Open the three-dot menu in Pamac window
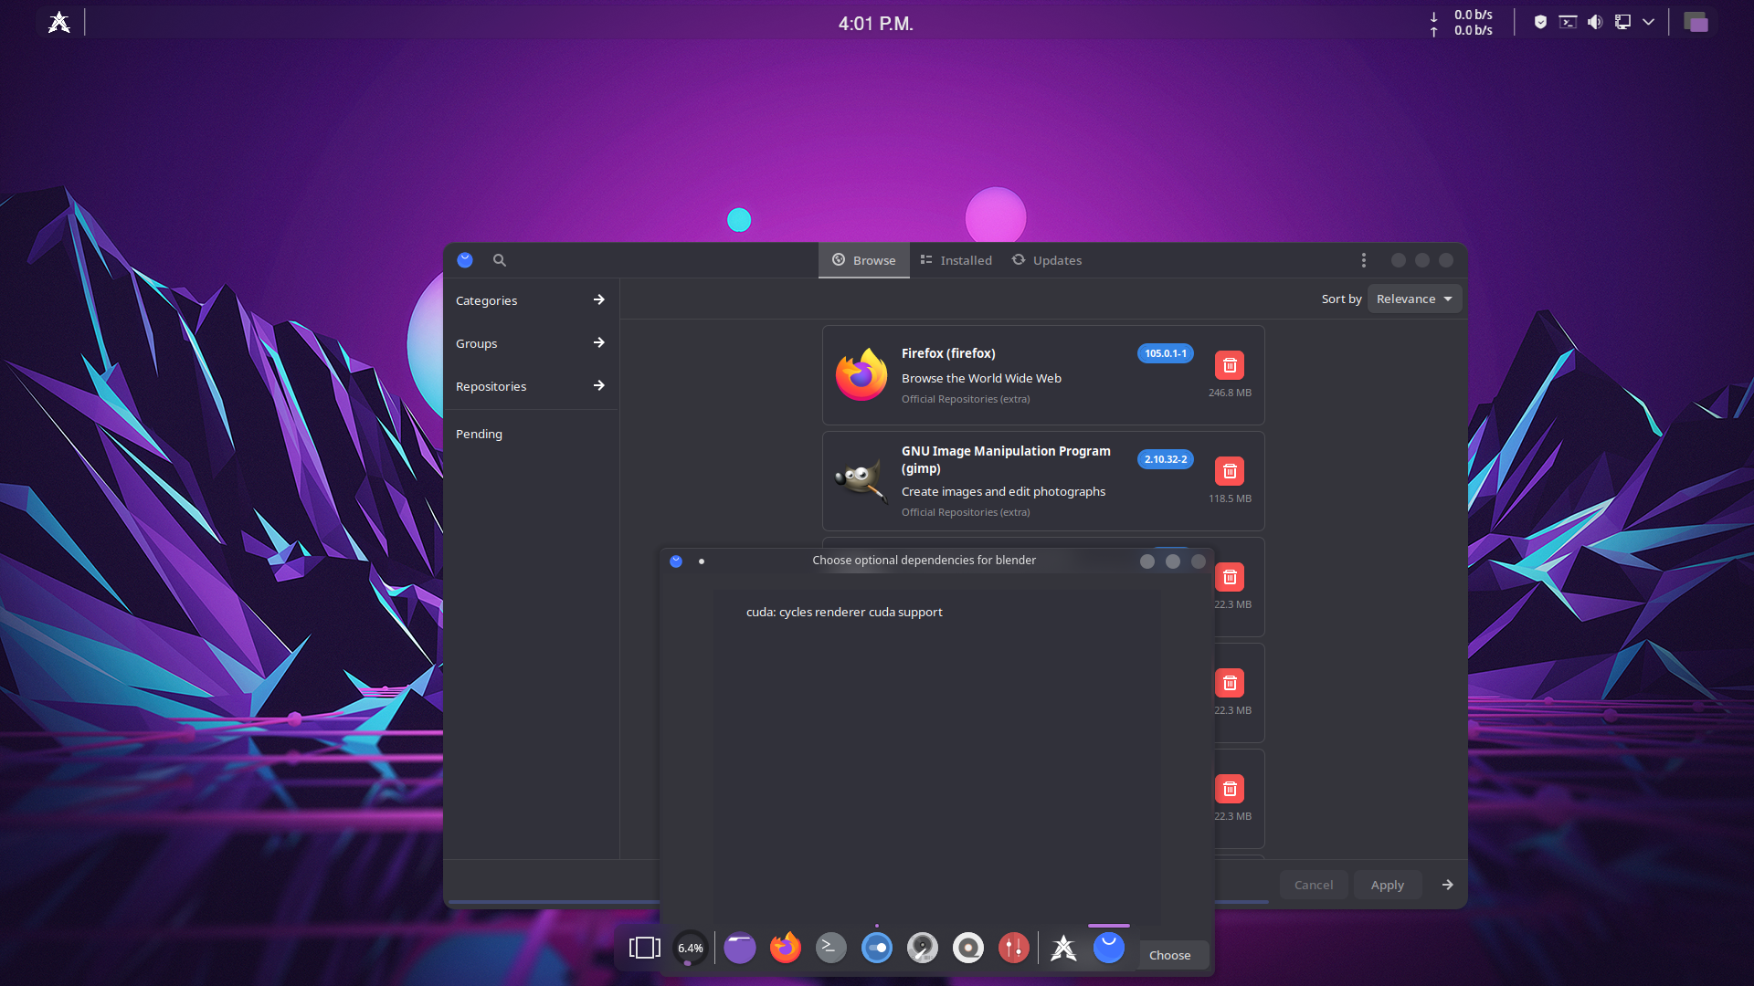 [1364, 260]
